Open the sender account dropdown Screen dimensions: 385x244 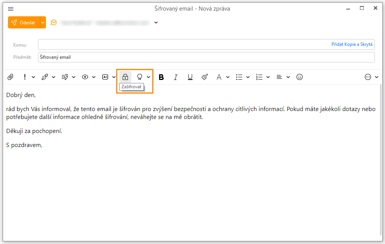pyautogui.click(x=156, y=23)
